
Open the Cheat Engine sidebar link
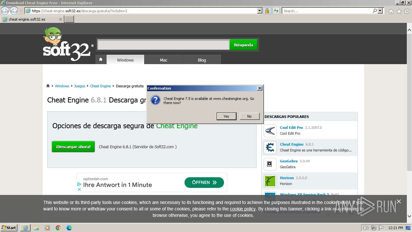(292, 144)
